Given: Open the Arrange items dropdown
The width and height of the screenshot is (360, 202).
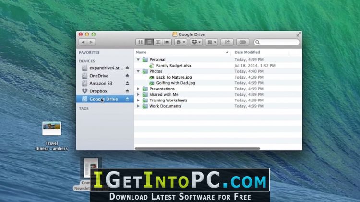Looking at the screenshot, I should 212,42.
